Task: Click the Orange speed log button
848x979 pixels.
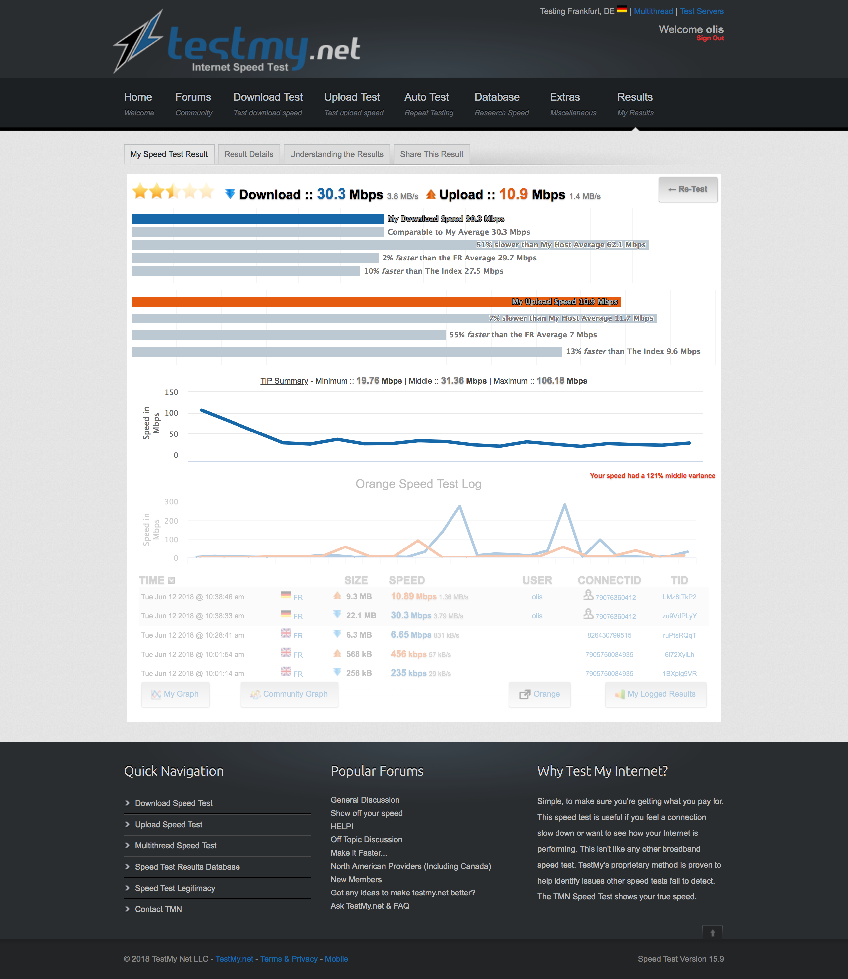Action: click(540, 694)
